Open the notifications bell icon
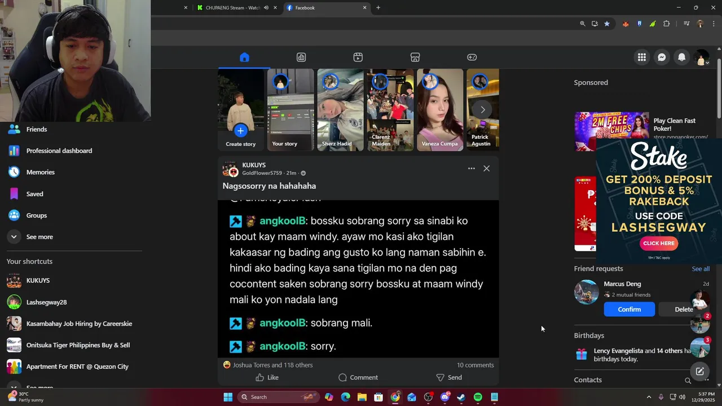722x406 pixels. [682, 57]
